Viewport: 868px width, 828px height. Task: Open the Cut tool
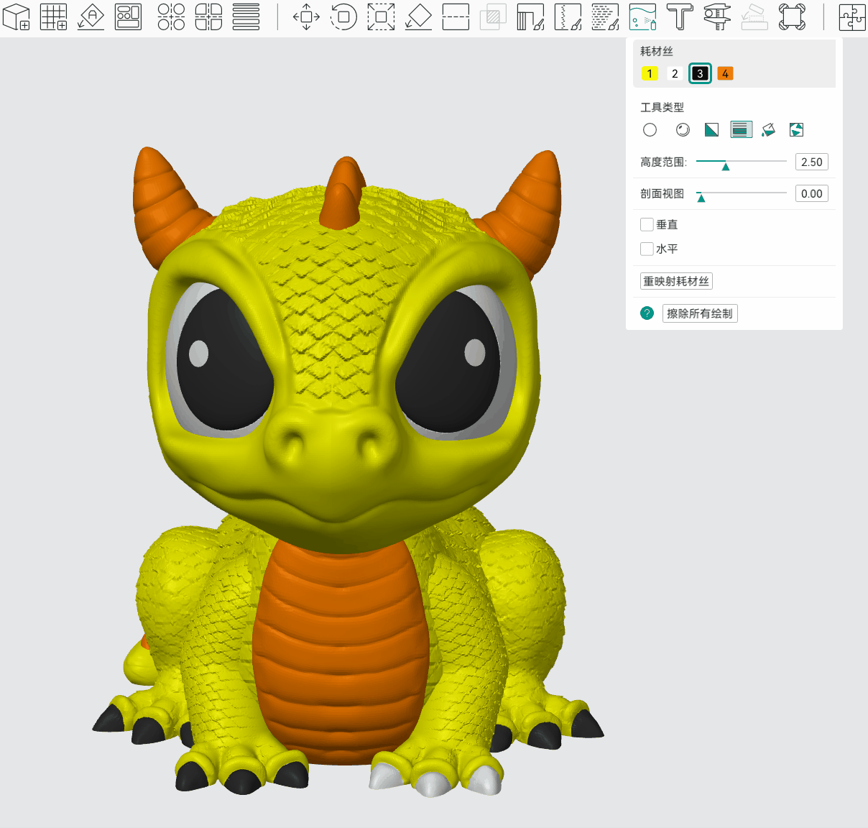coord(456,17)
